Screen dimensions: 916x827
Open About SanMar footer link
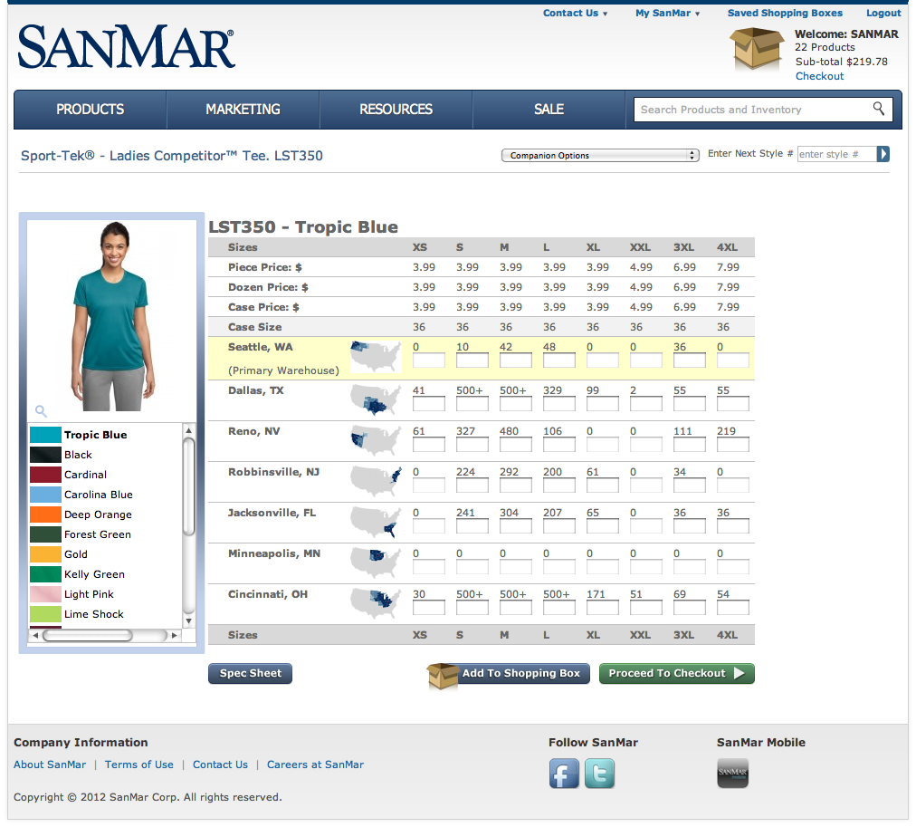tap(50, 764)
